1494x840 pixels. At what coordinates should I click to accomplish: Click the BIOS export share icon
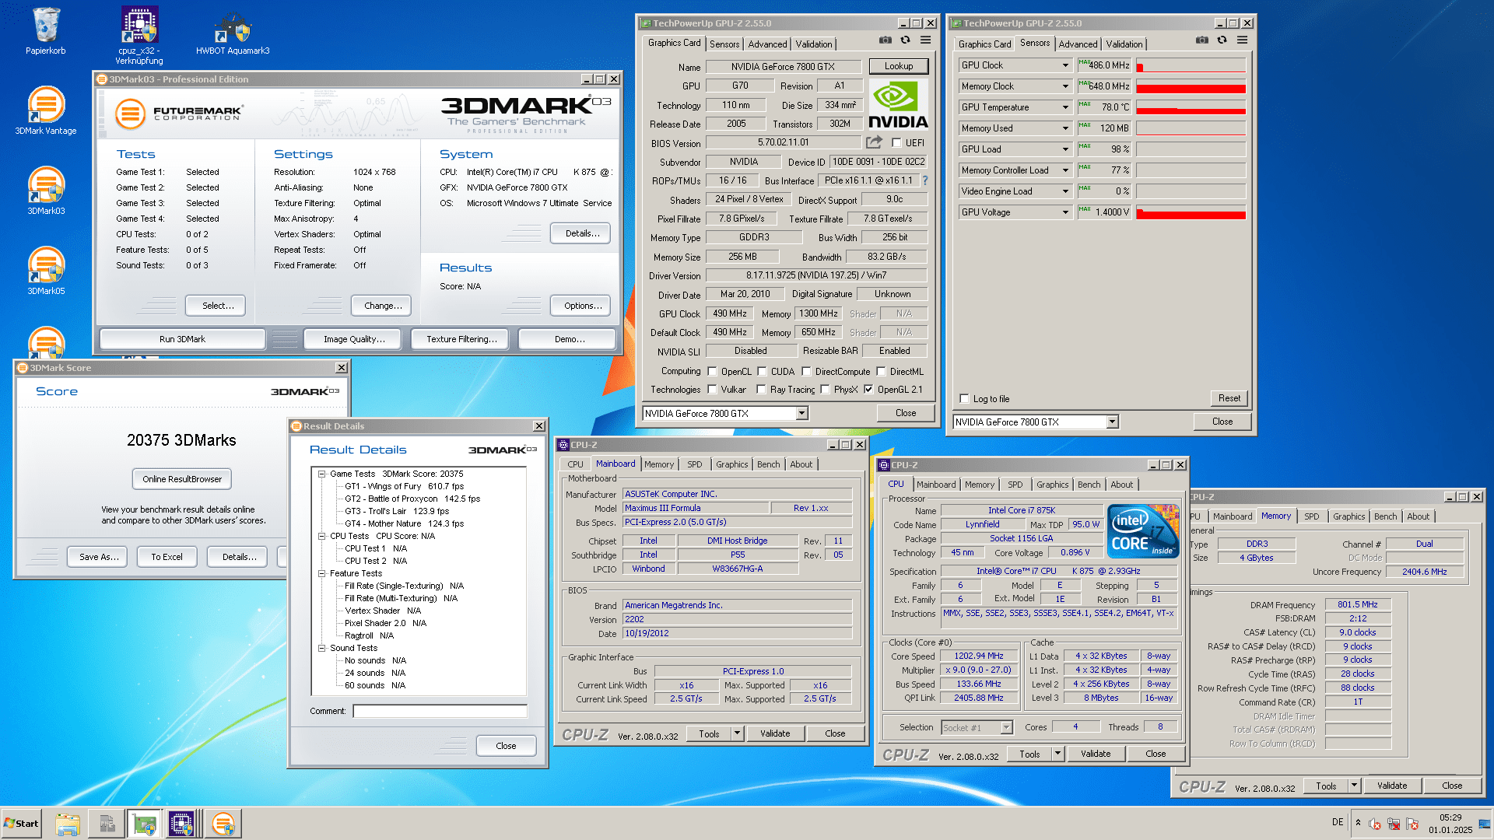point(874,142)
